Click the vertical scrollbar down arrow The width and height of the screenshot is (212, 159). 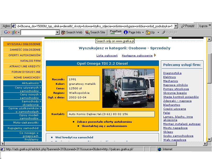[209, 139]
